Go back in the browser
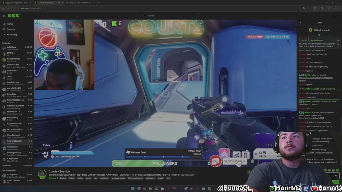 click(3, 8)
